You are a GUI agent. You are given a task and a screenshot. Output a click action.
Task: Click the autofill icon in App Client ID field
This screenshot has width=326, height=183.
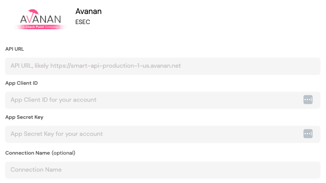click(308, 100)
